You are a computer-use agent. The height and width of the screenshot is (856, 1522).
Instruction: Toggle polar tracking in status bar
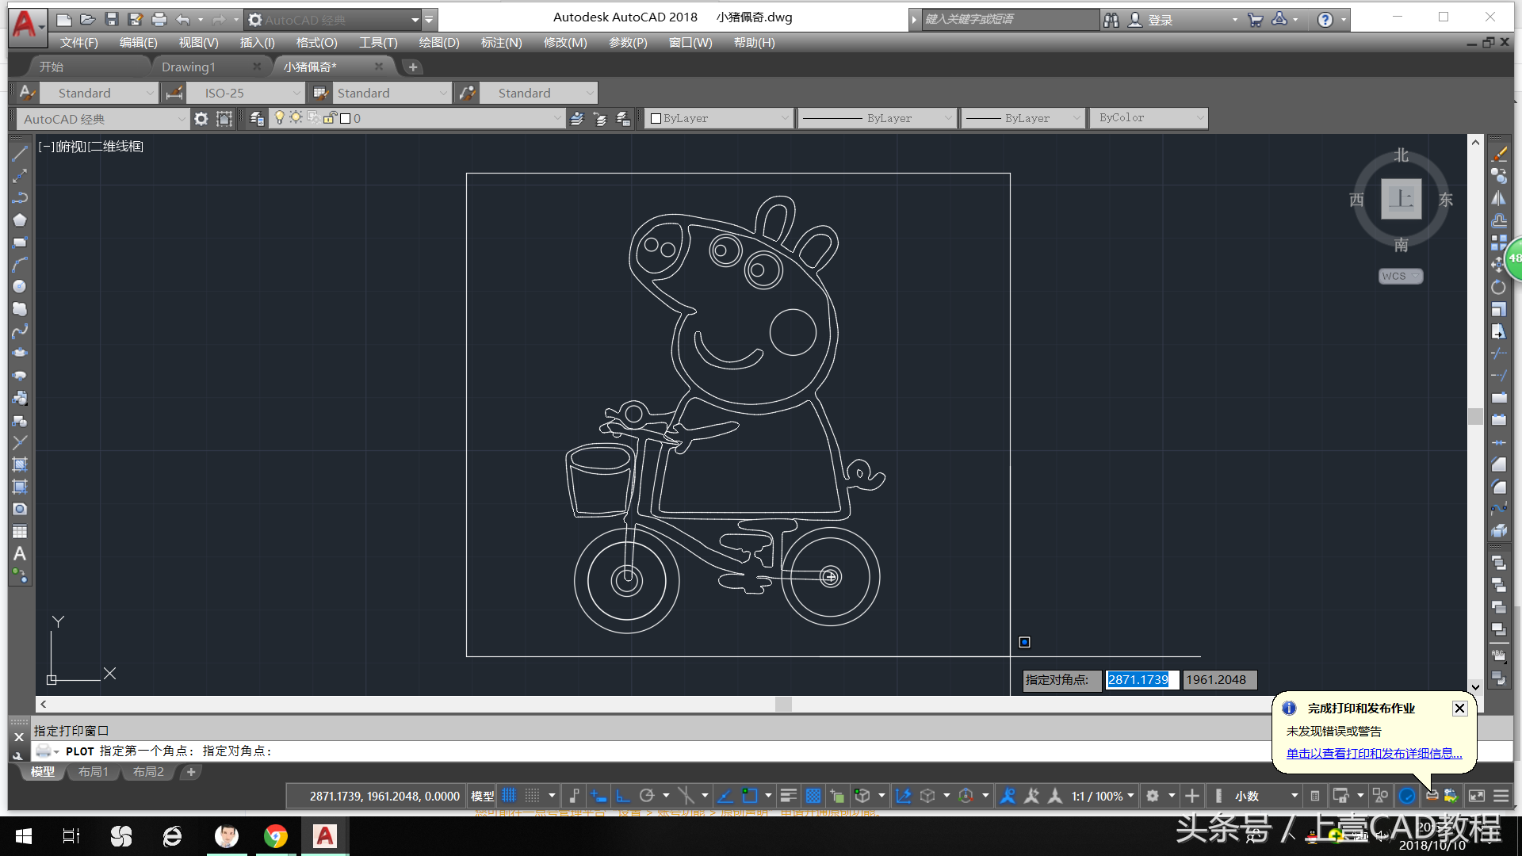(x=647, y=795)
